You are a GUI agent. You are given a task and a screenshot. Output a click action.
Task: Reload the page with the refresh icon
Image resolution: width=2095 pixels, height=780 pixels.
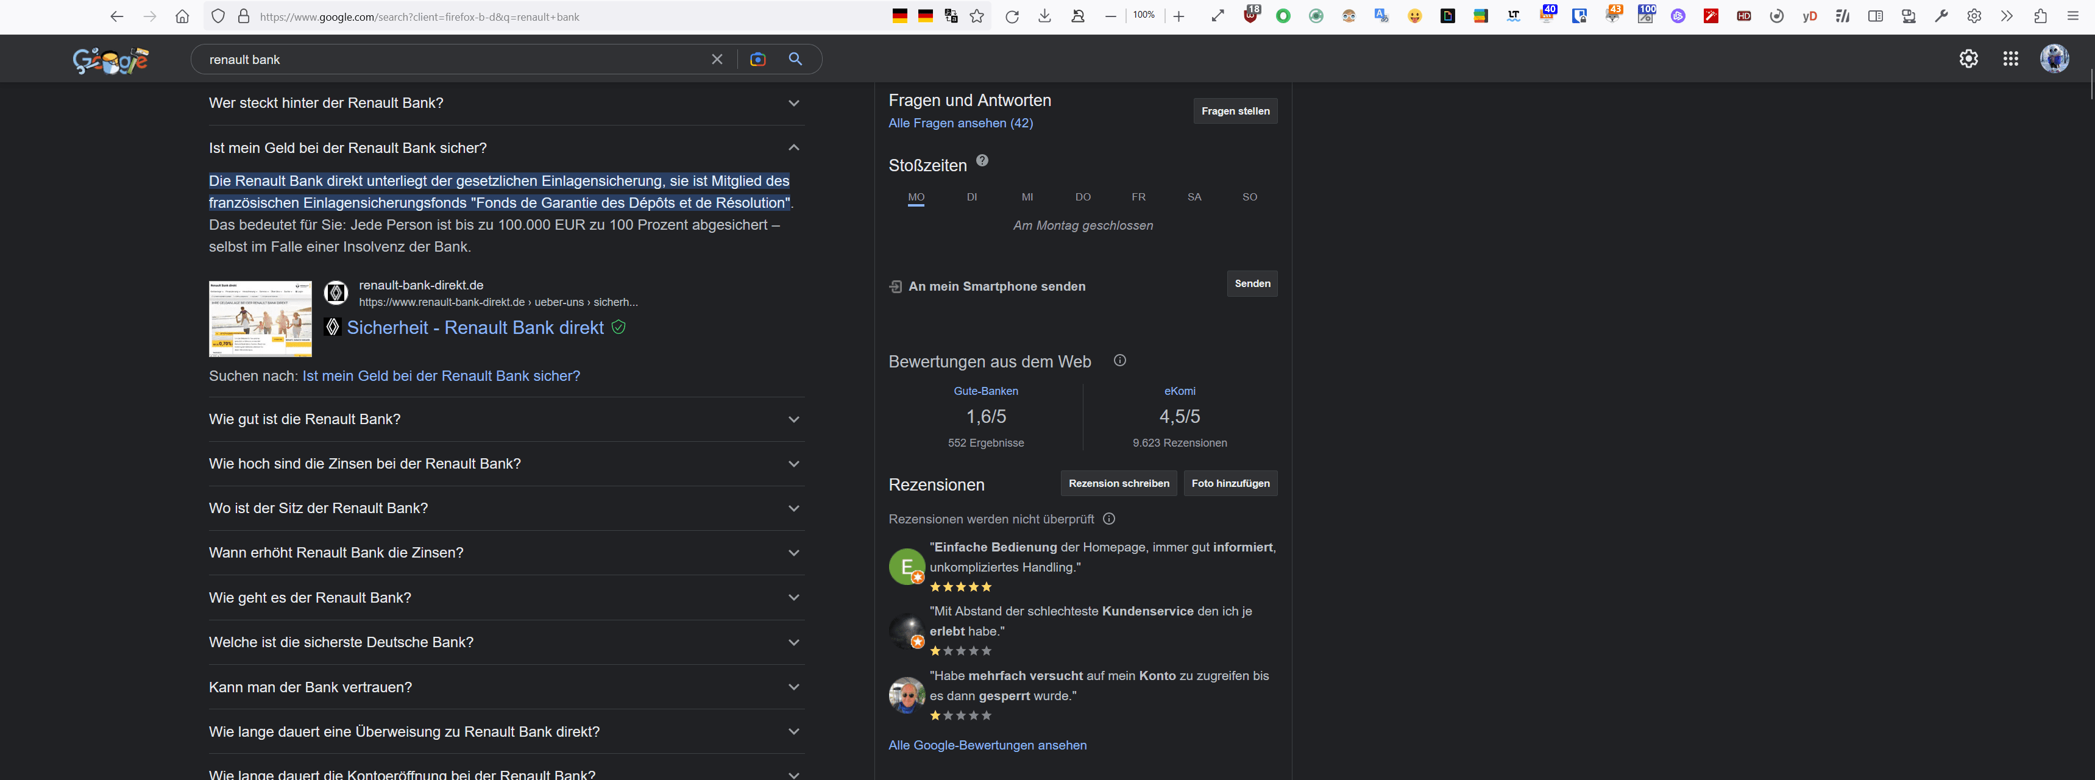[x=1012, y=16]
